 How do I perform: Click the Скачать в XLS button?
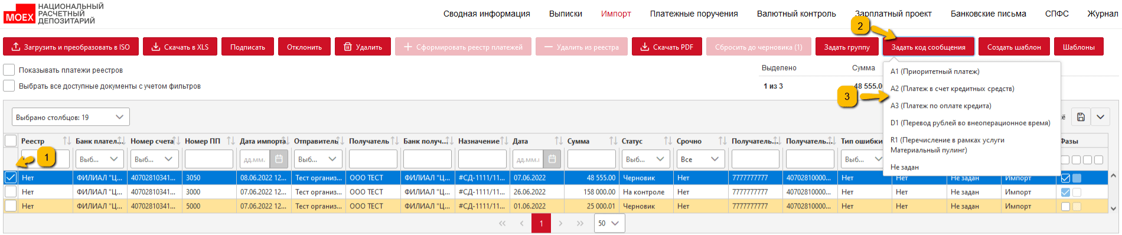click(x=180, y=47)
